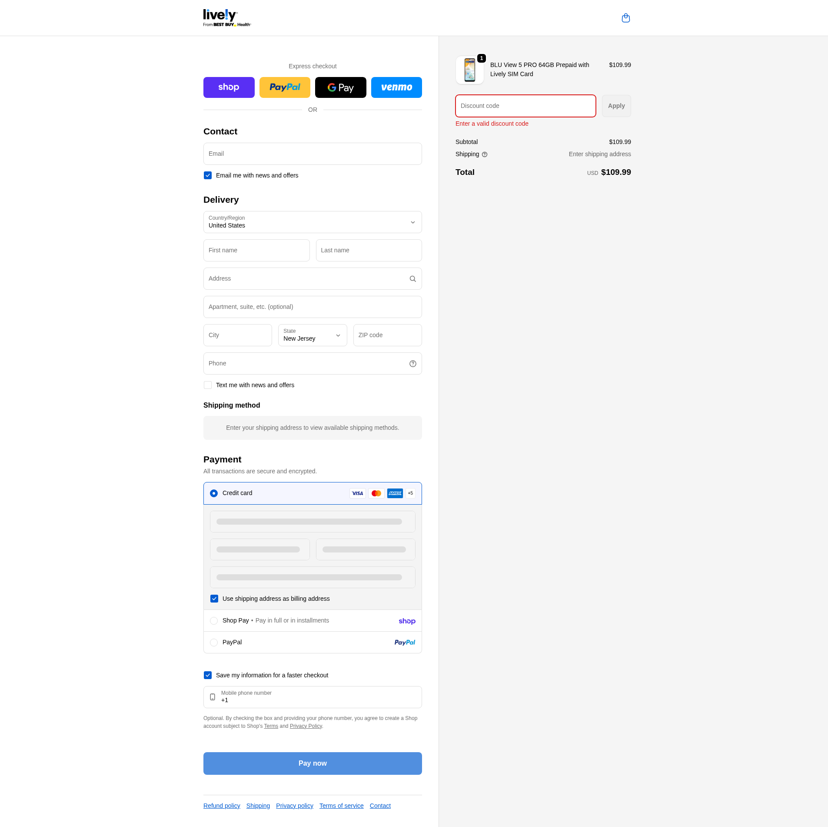Screen dimensions: 828x827
Task: Open the Country/Region dropdown
Action: pyautogui.click(x=312, y=222)
